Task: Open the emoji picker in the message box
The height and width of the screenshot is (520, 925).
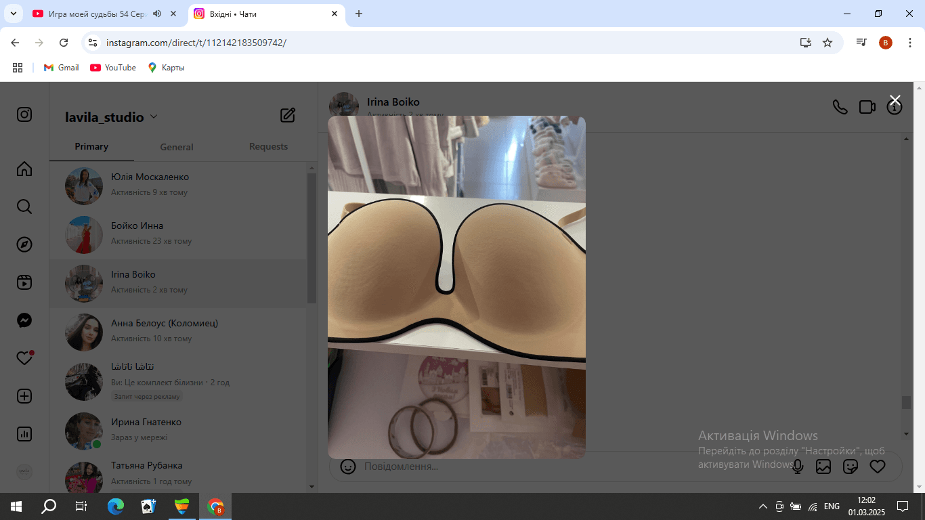Action: pyautogui.click(x=348, y=467)
